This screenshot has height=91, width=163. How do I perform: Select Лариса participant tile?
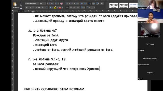pyautogui.click(x=150, y=73)
